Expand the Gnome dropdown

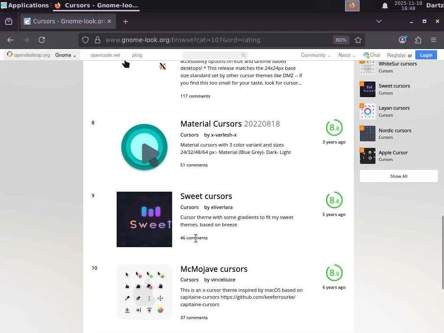click(65, 55)
